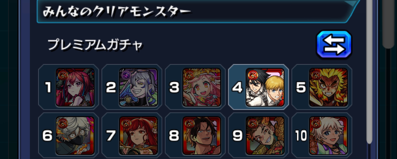Click the dark attribute badge on rank 2

pyautogui.click(x=126, y=75)
